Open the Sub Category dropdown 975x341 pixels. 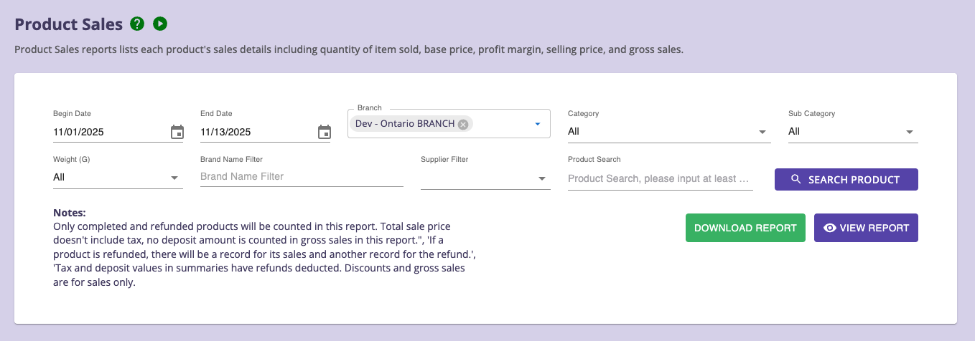click(852, 132)
